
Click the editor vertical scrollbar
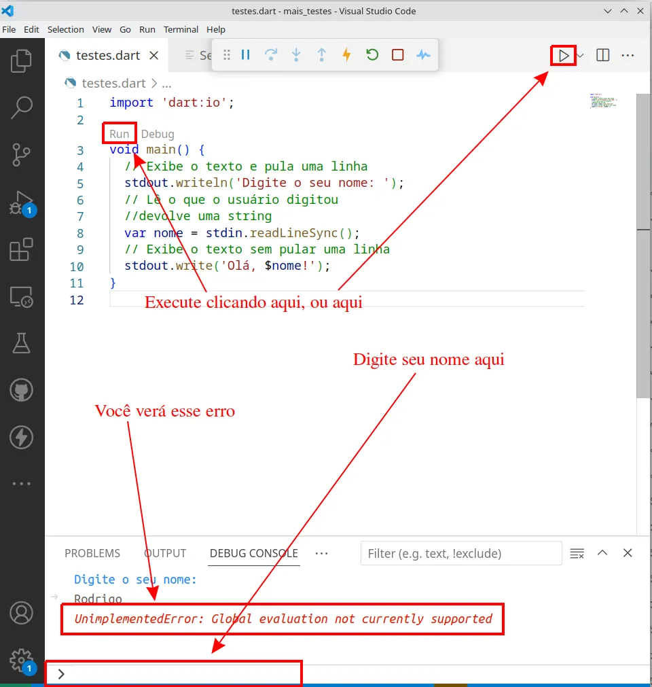coord(642,245)
